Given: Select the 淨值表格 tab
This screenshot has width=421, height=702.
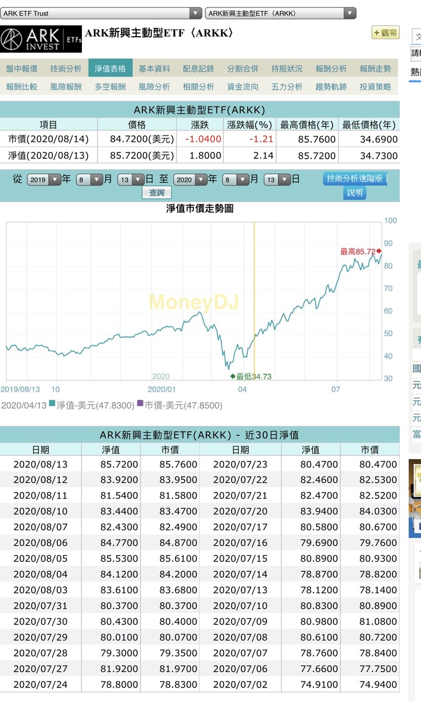Looking at the screenshot, I should 111,68.
